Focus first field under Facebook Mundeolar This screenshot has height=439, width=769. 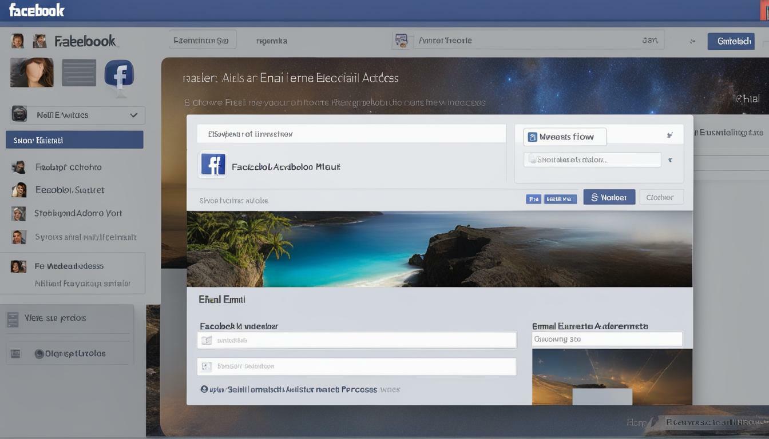(x=356, y=340)
